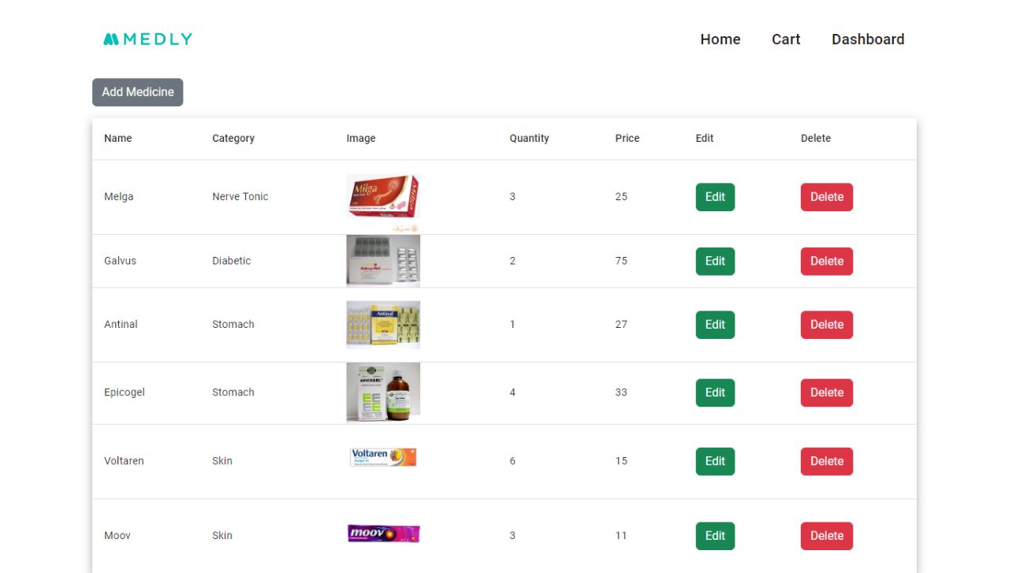
Task: Edit the Voltaren skin medicine
Action: [x=714, y=461]
